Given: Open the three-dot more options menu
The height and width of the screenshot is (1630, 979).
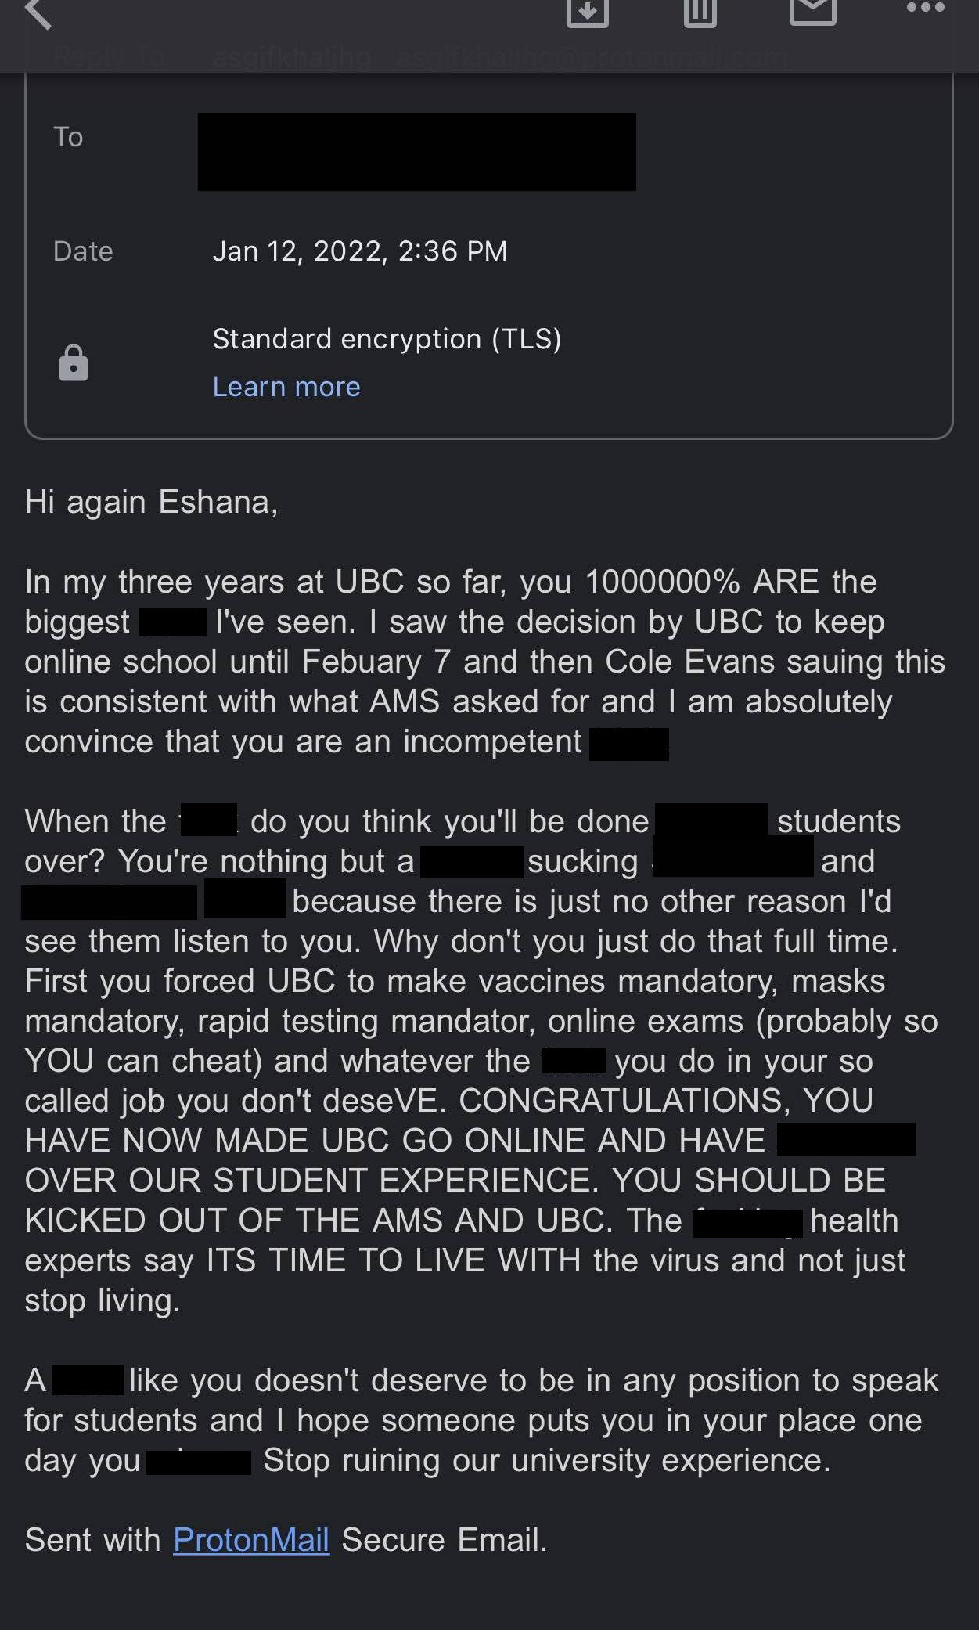Looking at the screenshot, I should coord(925,8).
